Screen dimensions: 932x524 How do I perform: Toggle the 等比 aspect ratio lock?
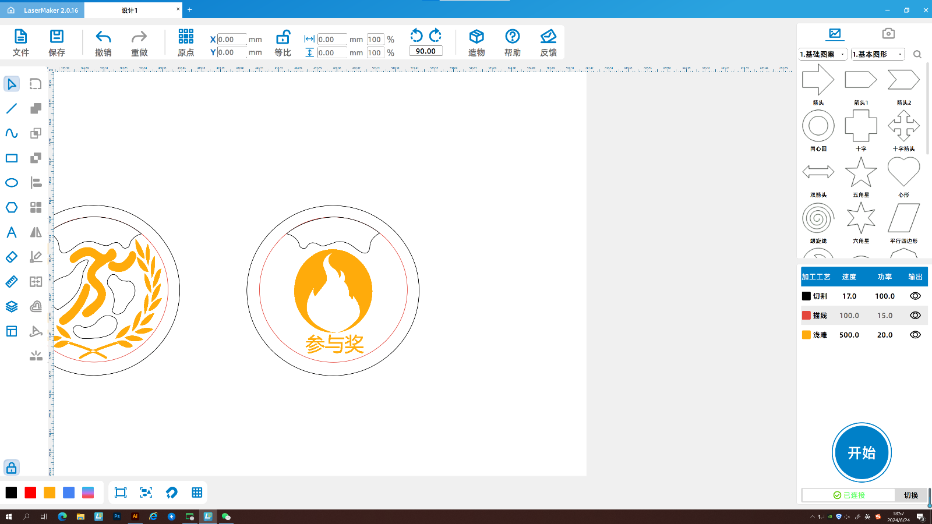coord(283,37)
